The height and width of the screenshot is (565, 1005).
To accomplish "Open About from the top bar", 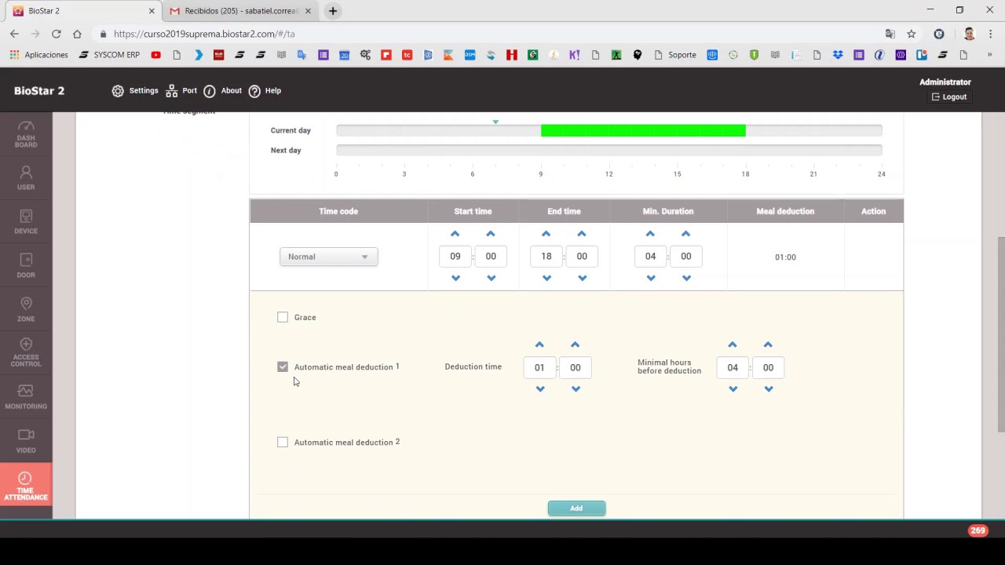I will (222, 91).
